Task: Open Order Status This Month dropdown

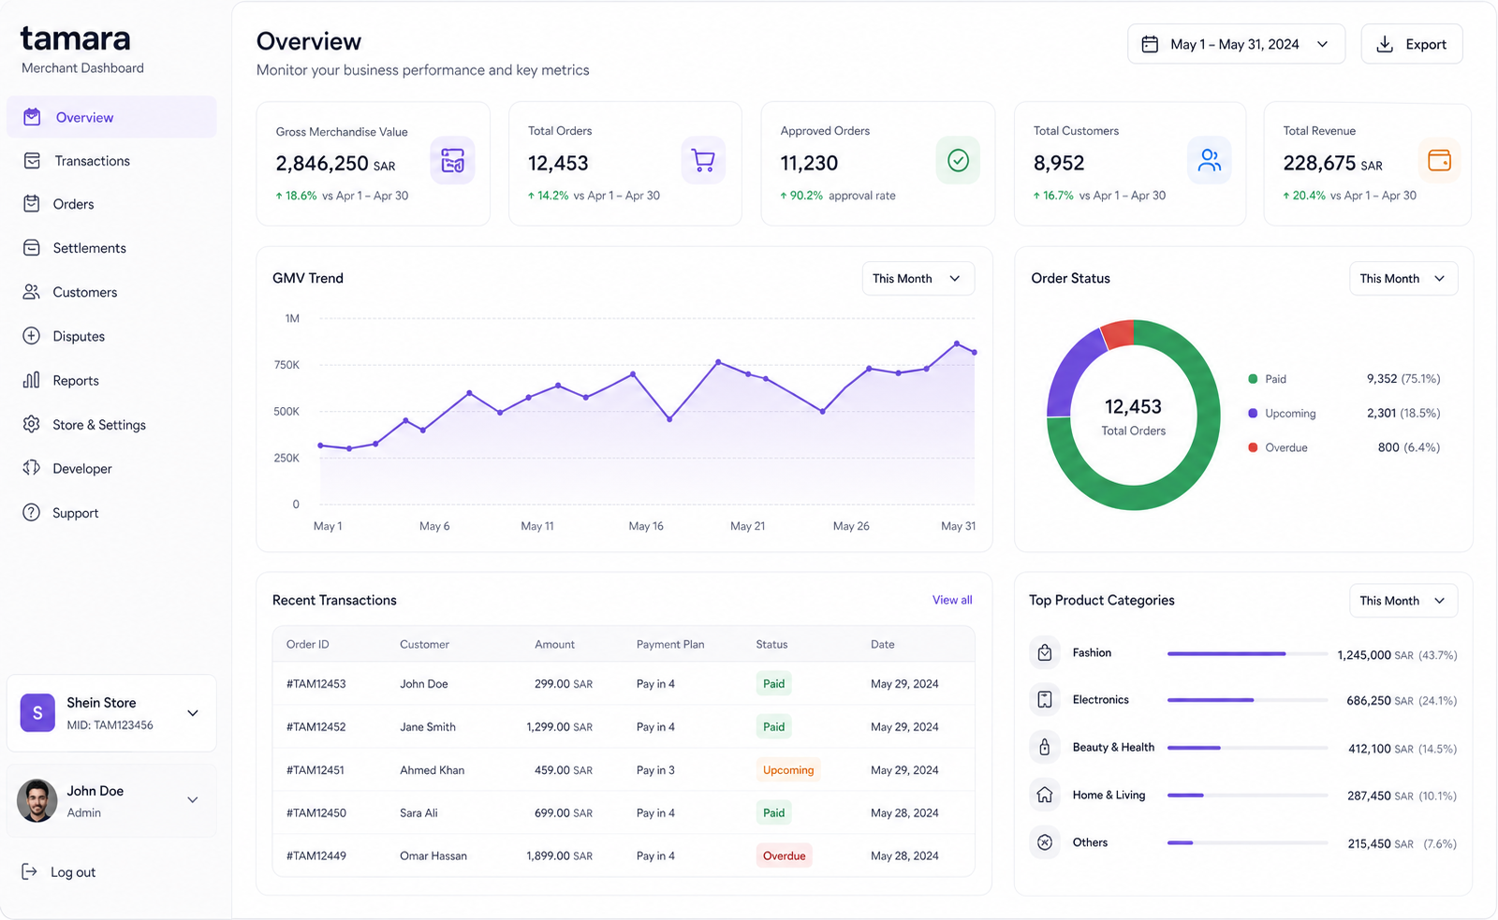Action: pos(1403,279)
